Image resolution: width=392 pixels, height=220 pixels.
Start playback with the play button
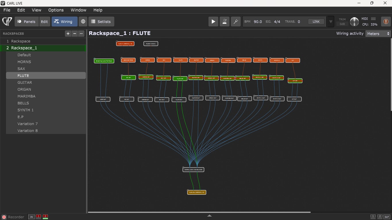[213, 22]
